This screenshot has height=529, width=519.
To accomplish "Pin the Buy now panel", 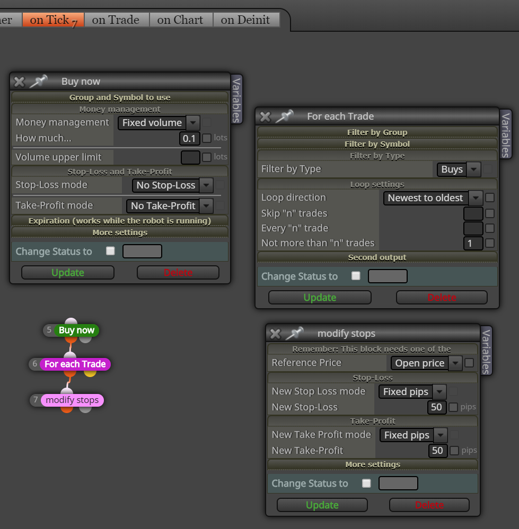I will pos(38,82).
